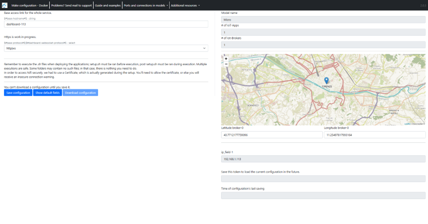This screenshot has height=224, width=428.
Task: Open Make configuration - Docker menu item
Action: (x=30, y=5)
